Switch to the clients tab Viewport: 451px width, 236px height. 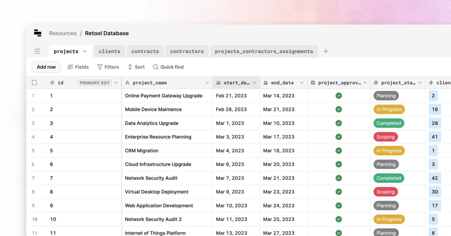pos(110,52)
